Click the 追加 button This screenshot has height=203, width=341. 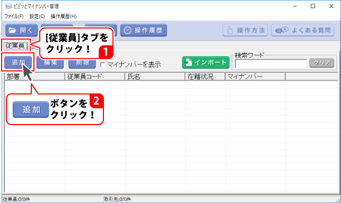point(18,63)
